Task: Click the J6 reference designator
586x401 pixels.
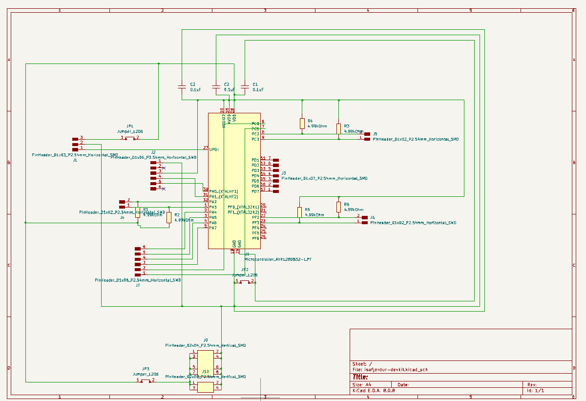Action: [373, 217]
